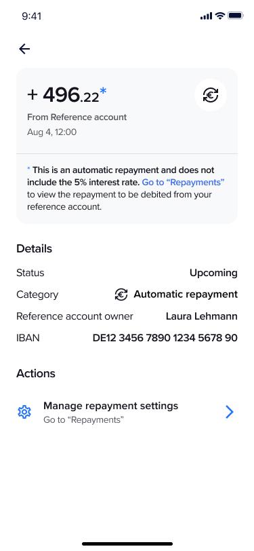Click the round euro repayment icon
Viewport: 254px width, 551px height.
(x=211, y=95)
